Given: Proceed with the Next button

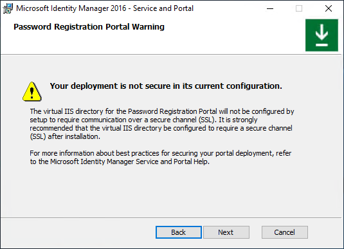Looking at the screenshot, I should tap(226, 232).
